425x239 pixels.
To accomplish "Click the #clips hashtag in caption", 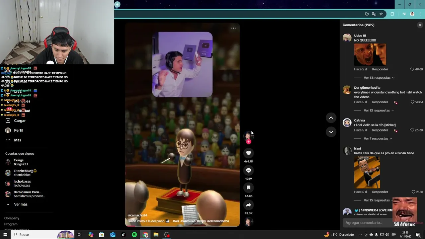I will click(x=201, y=221).
